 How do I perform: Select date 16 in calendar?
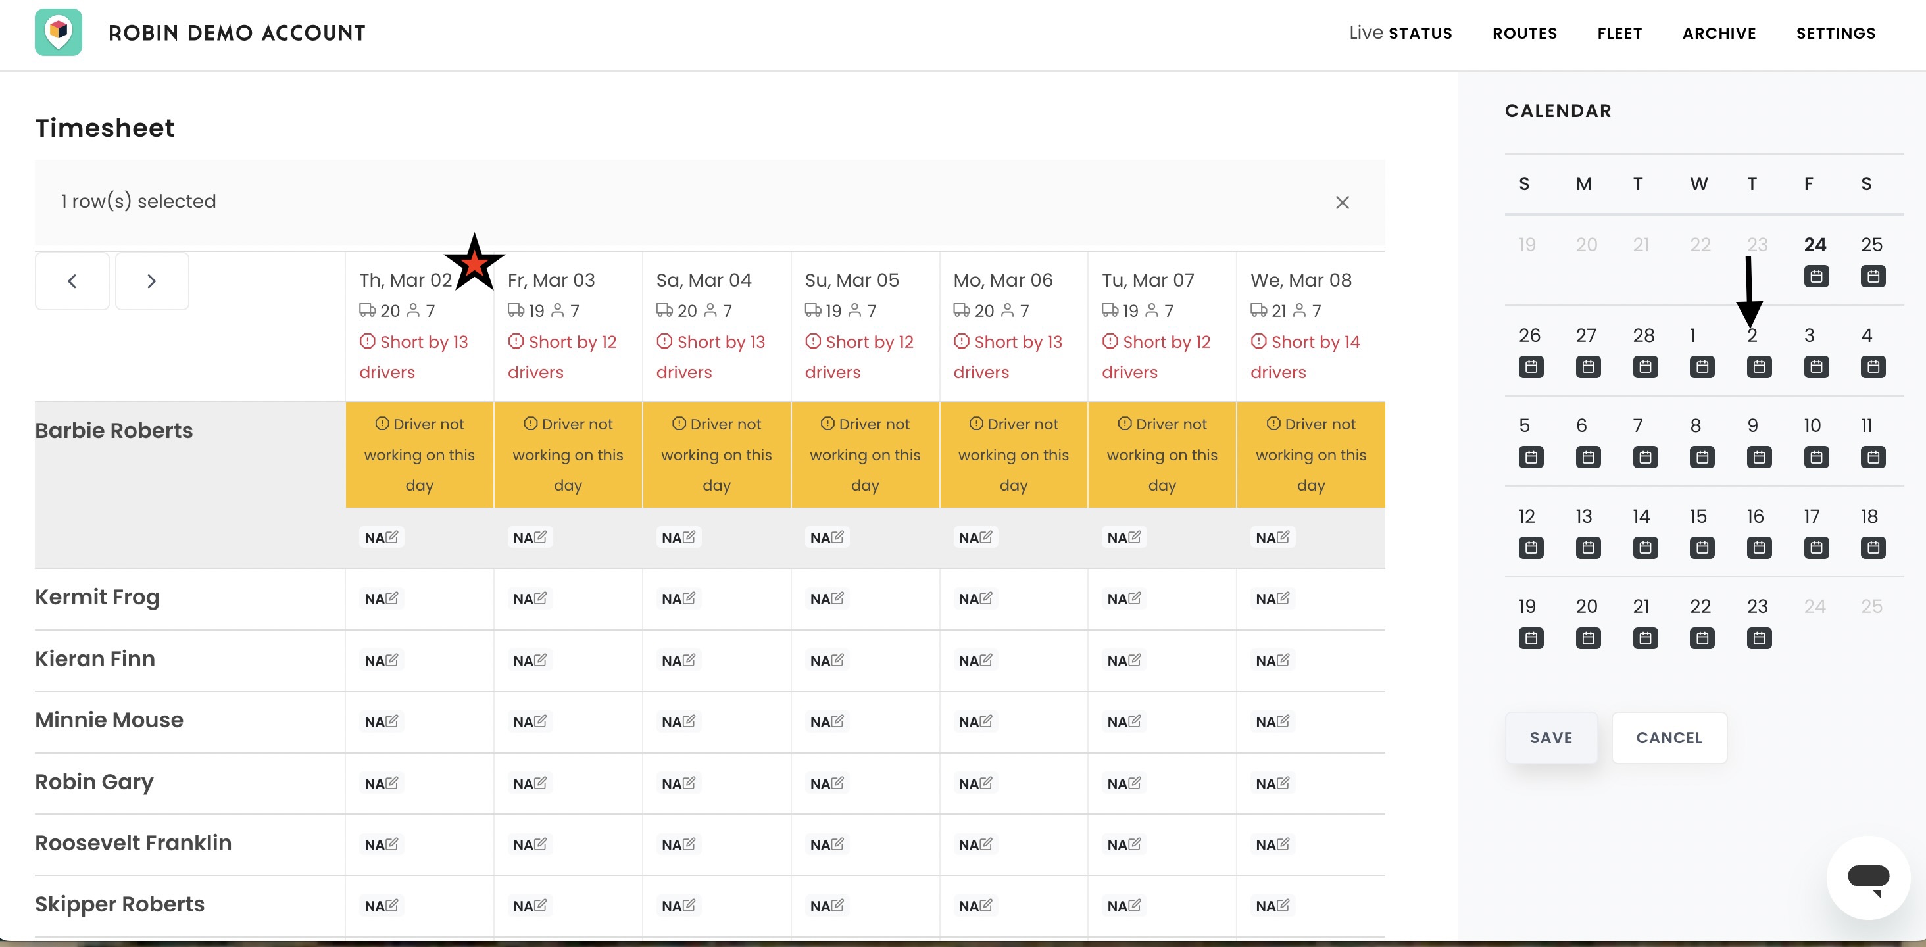pyautogui.click(x=1755, y=516)
